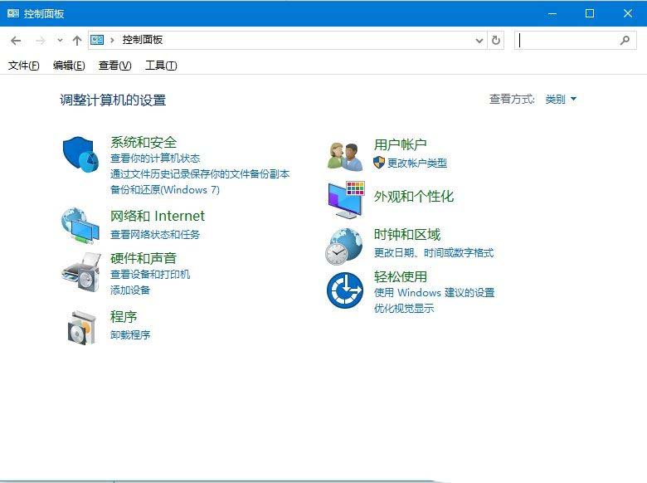Viewport: 647px width, 483px height.
Task: Close the Control Panel window
Action: pos(628,13)
